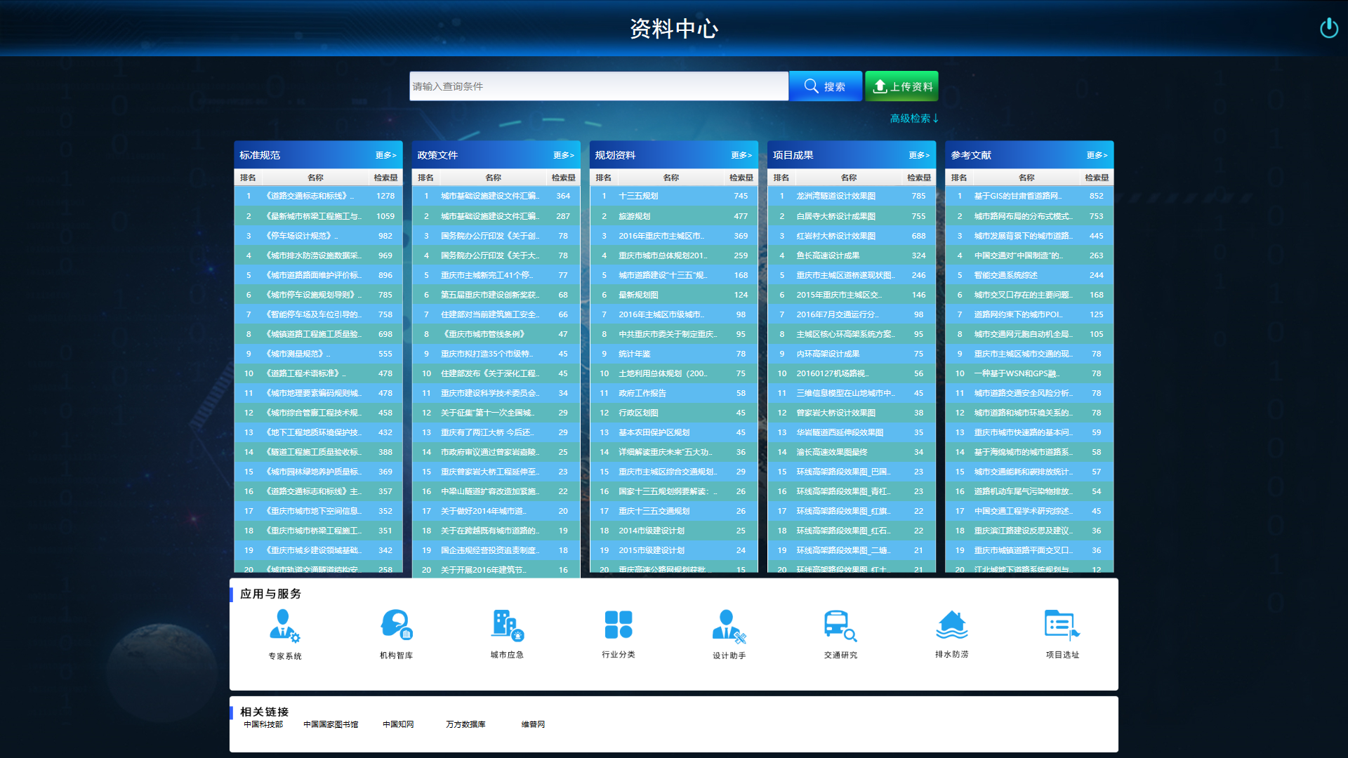Open the 中国知网 related link
Image resolution: width=1348 pixels, height=758 pixels.
click(x=398, y=724)
